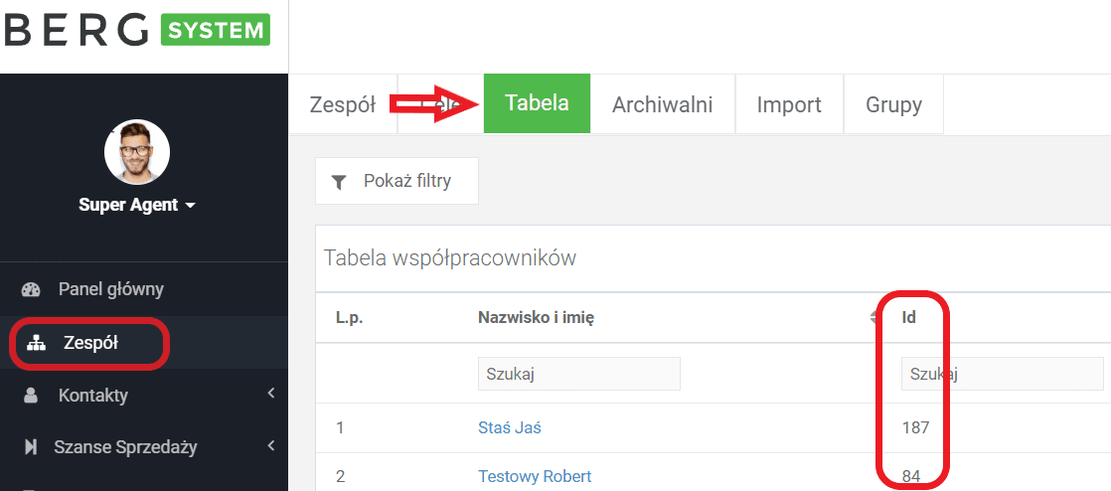This screenshot has height=491, width=1111.
Task: Click the Kontakty person icon
Action: (31, 396)
